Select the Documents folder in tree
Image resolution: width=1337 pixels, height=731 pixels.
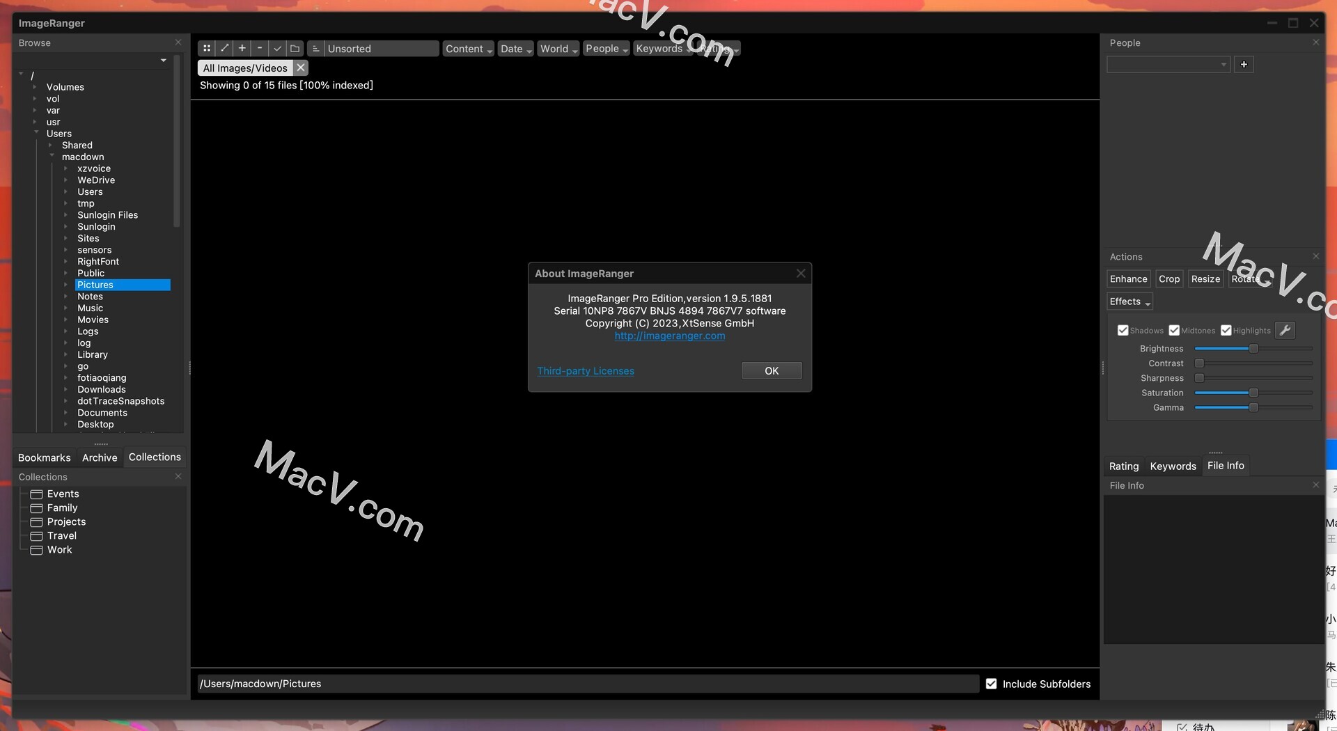click(102, 413)
